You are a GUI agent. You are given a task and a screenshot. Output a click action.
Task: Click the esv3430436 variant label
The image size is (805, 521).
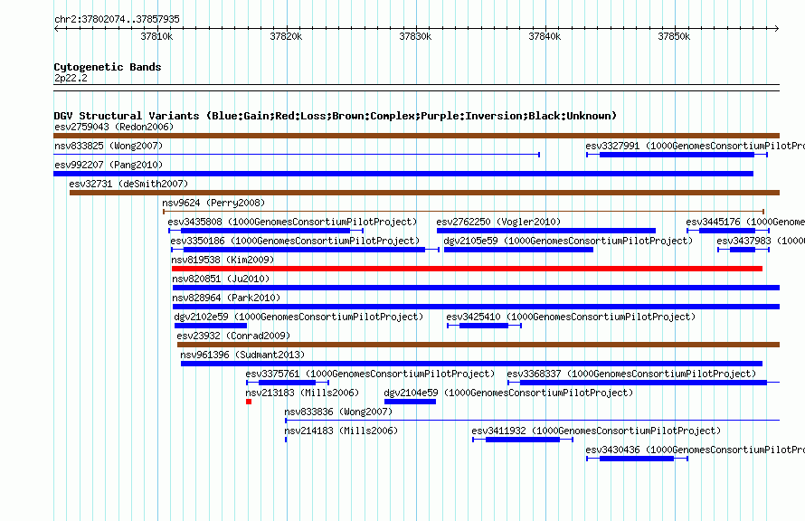point(696,450)
